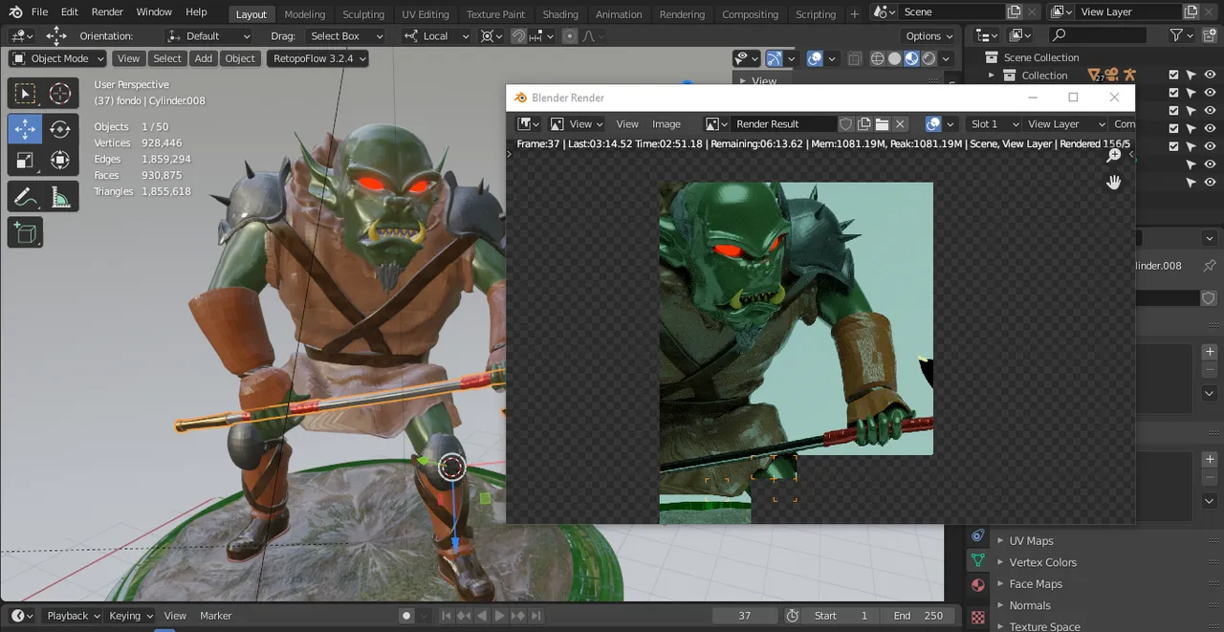The width and height of the screenshot is (1224, 632).
Task: Click the timeline Marker menu
Action: 216,616
